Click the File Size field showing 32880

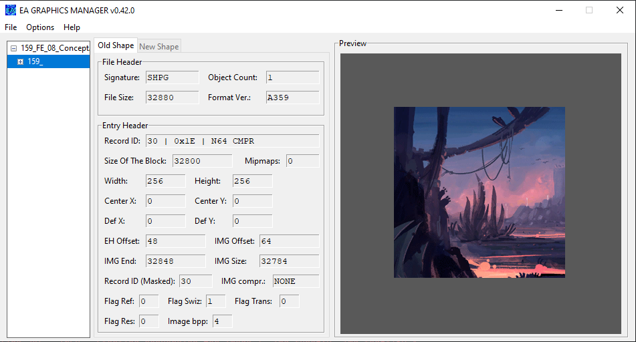coord(173,98)
